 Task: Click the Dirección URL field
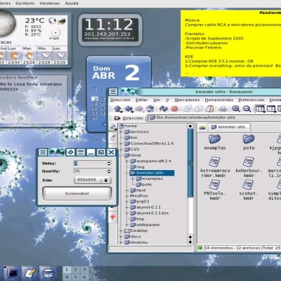point(214,118)
